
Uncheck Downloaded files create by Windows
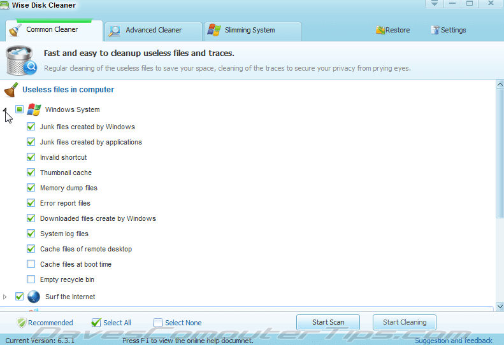(x=31, y=218)
